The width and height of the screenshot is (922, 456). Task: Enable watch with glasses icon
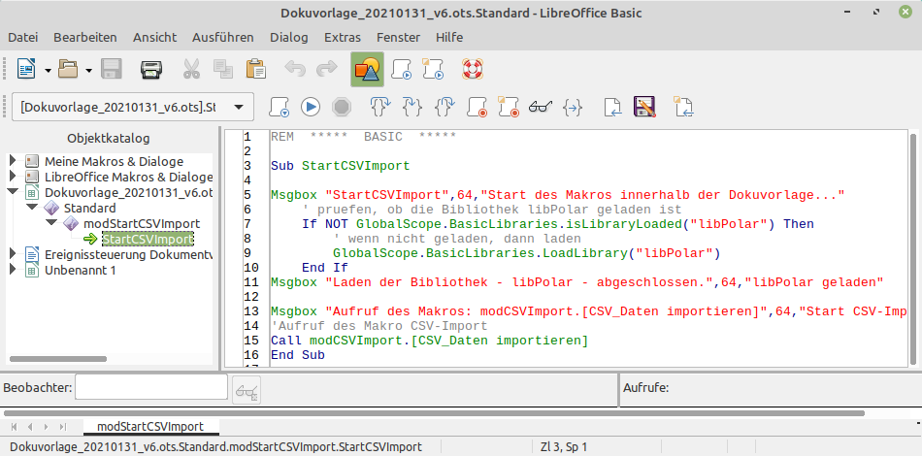[x=541, y=107]
